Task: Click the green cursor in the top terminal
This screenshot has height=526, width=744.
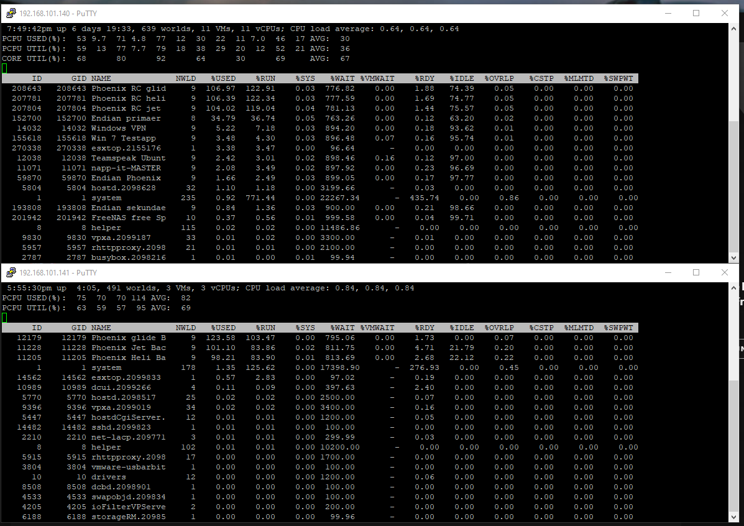Action: click(x=4, y=68)
